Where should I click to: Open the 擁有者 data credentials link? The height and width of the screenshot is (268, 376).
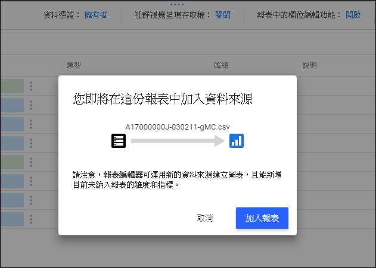pyautogui.click(x=96, y=15)
